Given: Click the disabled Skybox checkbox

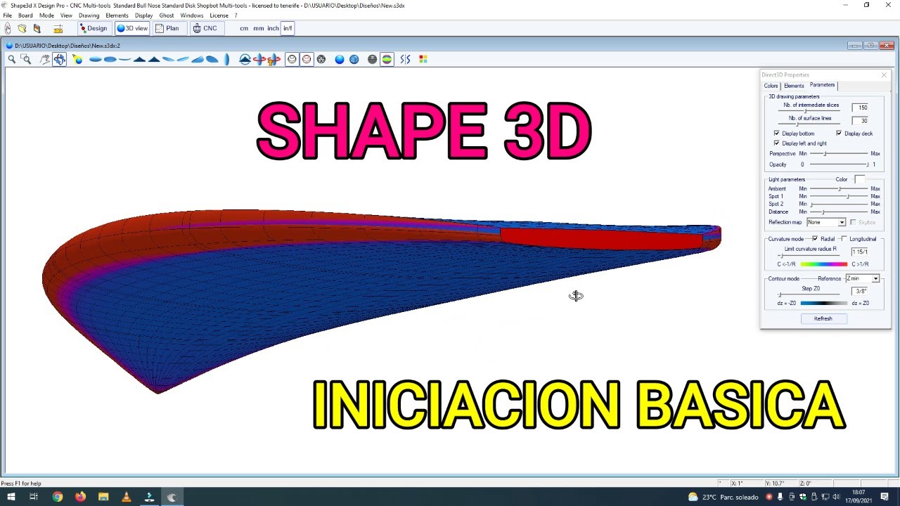Looking at the screenshot, I should pyautogui.click(x=853, y=223).
